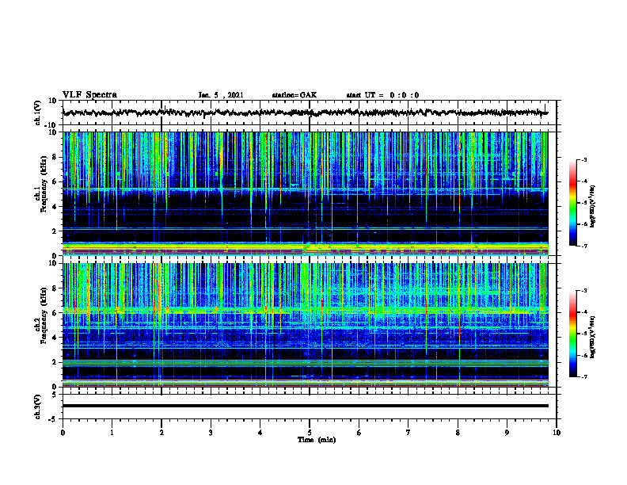Click the ch.3 axis tick label '-5'
This screenshot has width=627, height=485.
53,419
